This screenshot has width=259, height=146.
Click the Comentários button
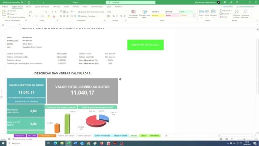click(x=227, y=7)
